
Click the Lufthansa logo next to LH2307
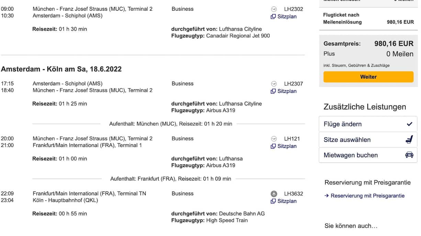point(274,84)
